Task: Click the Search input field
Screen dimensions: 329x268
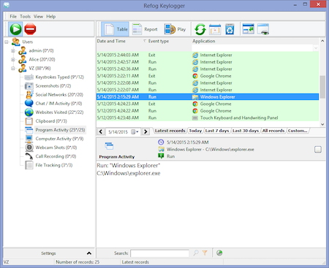Action: pyautogui.click(x=159, y=253)
